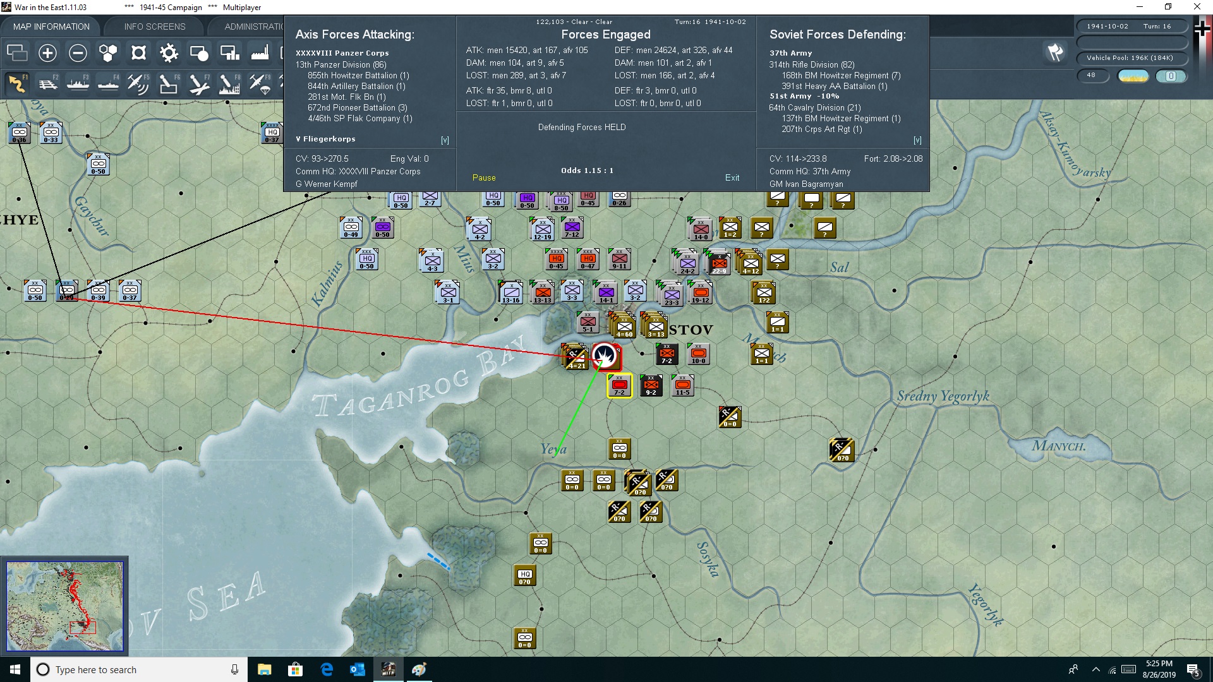Select the F2 rail movement mode
Image resolution: width=1213 pixels, height=682 pixels.
[x=47, y=84]
